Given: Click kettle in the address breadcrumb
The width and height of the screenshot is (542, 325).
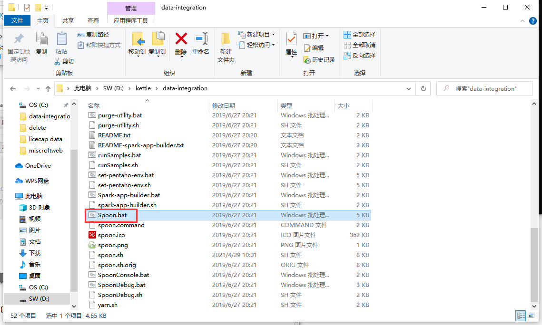Looking at the screenshot, I should coord(143,88).
